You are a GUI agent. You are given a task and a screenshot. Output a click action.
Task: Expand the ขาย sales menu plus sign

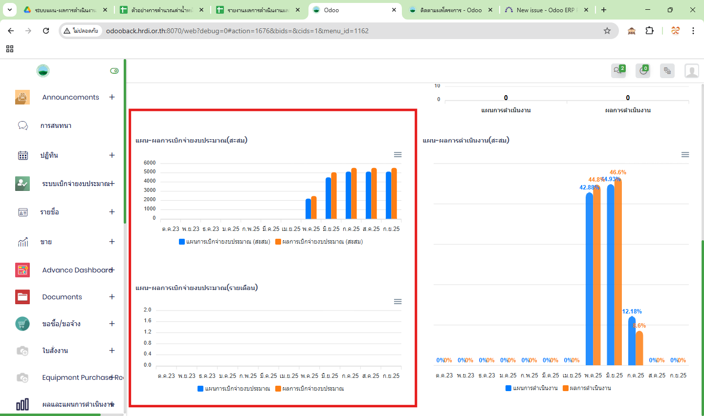point(112,242)
